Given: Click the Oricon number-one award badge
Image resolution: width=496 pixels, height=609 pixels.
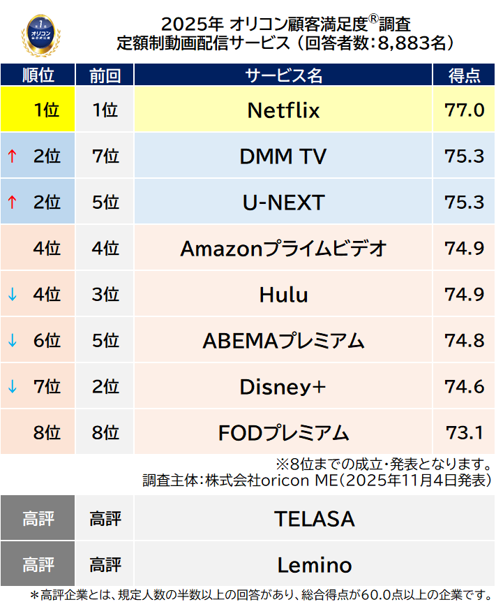Looking at the screenshot, I should [41, 33].
